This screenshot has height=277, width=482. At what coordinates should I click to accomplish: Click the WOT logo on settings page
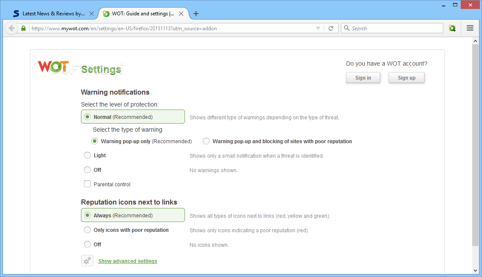tap(53, 67)
